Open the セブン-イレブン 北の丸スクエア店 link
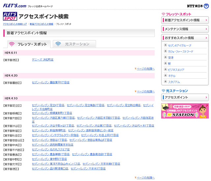This screenshot has width=211, height=181. pyautogui.click(x=51, y=150)
